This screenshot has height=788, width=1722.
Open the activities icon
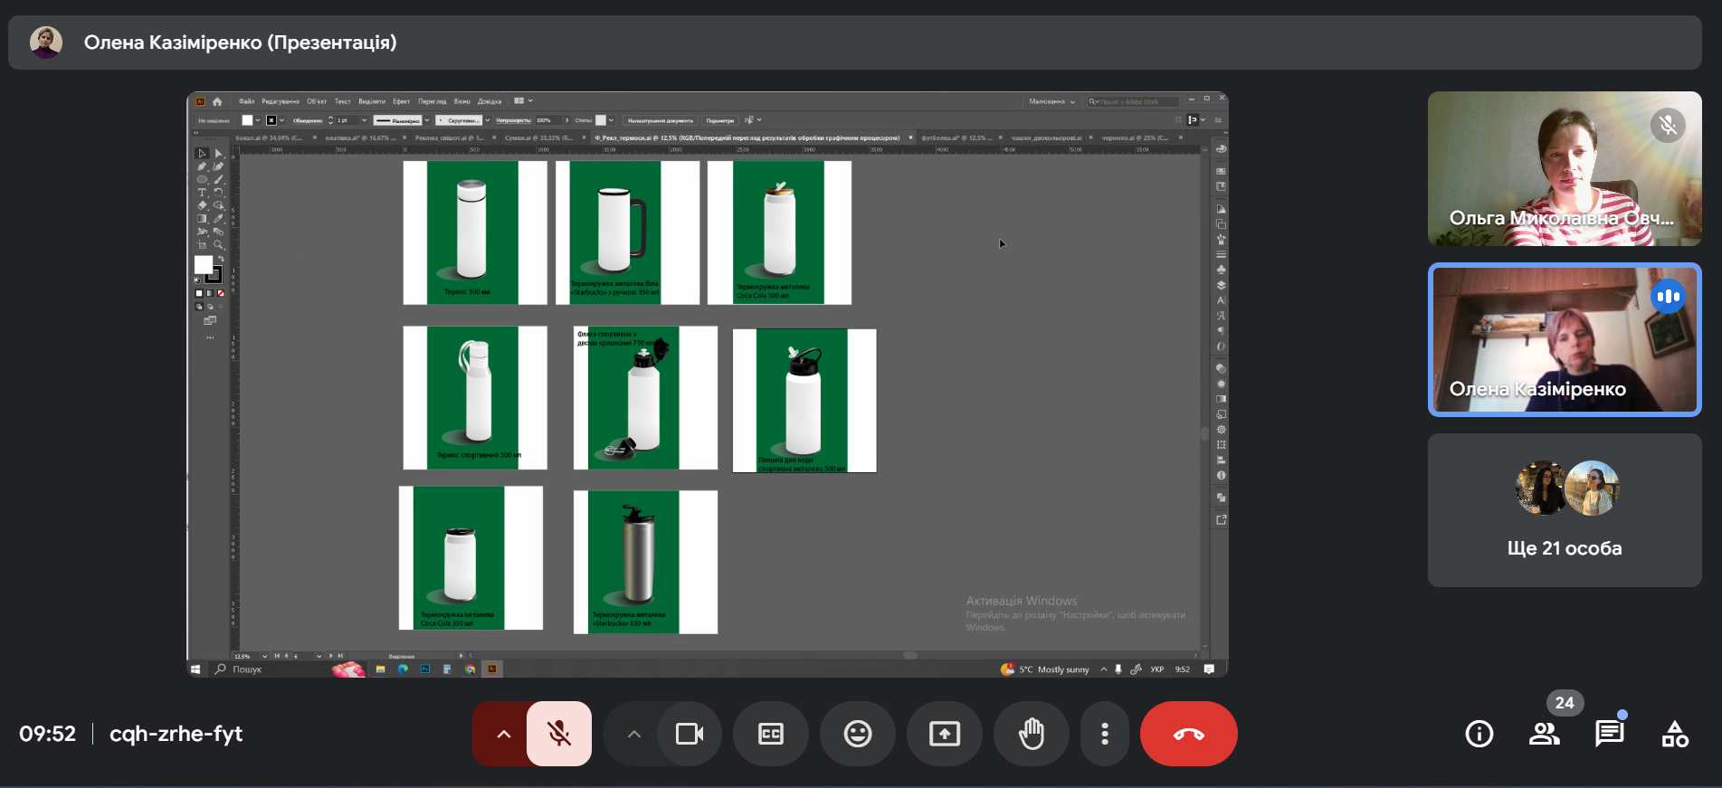(1674, 734)
